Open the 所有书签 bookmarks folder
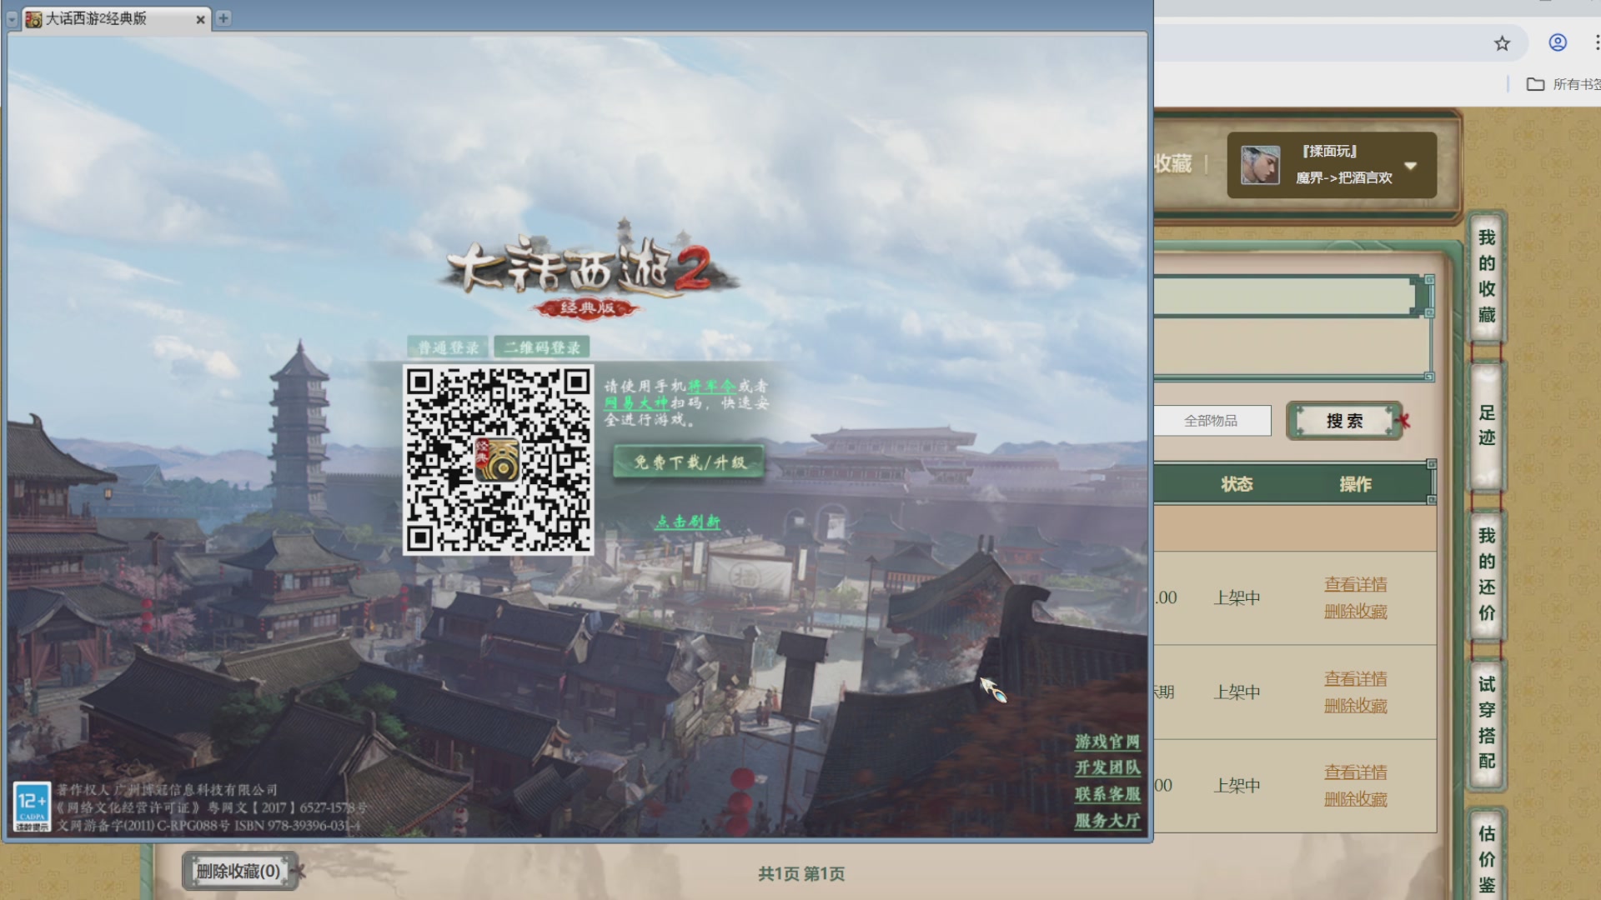Screen dimensions: 1601x900 click(1563, 84)
